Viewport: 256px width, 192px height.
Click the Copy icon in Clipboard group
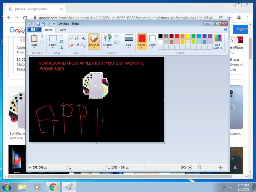click(x=42, y=42)
